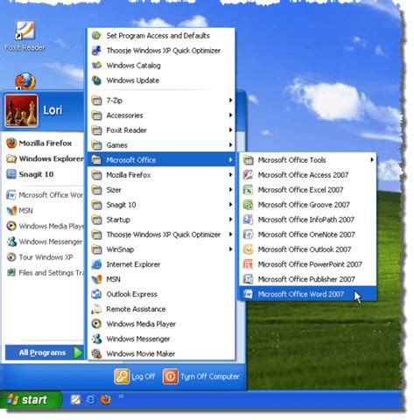
Task: Click the Windows Messenger icon in All Programs
Action: pyautogui.click(x=96, y=339)
